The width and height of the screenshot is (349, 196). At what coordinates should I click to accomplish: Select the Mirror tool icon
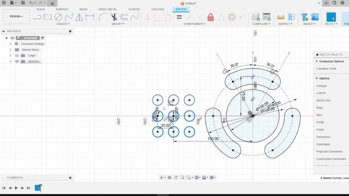(x=79, y=17)
